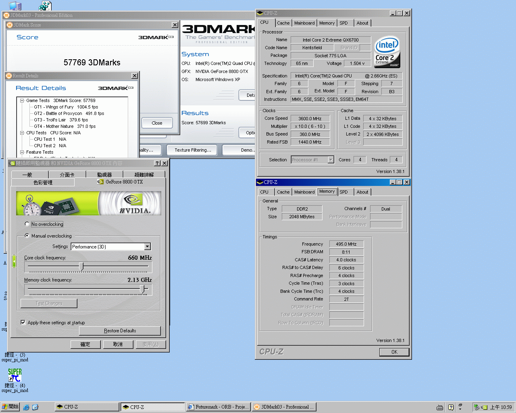Viewport: 516px width, 413px height.
Task: Open the 介面卡 tab in NVIDIA dialog
Action: [67, 175]
